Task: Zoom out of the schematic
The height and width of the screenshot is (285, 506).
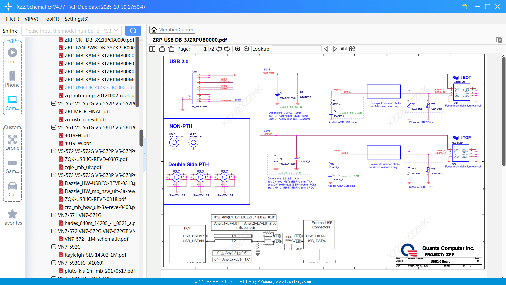Action: 246,49
